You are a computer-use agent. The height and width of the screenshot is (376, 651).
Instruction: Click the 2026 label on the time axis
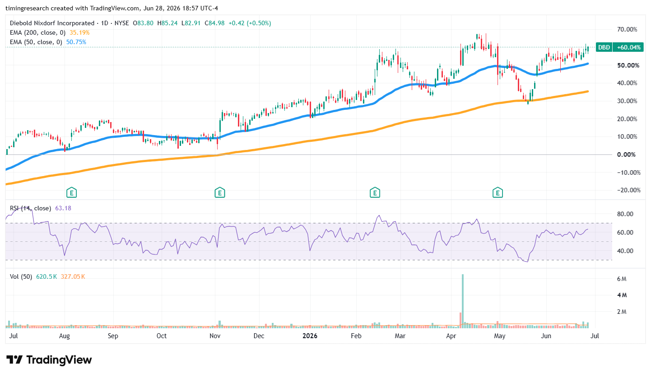point(309,336)
